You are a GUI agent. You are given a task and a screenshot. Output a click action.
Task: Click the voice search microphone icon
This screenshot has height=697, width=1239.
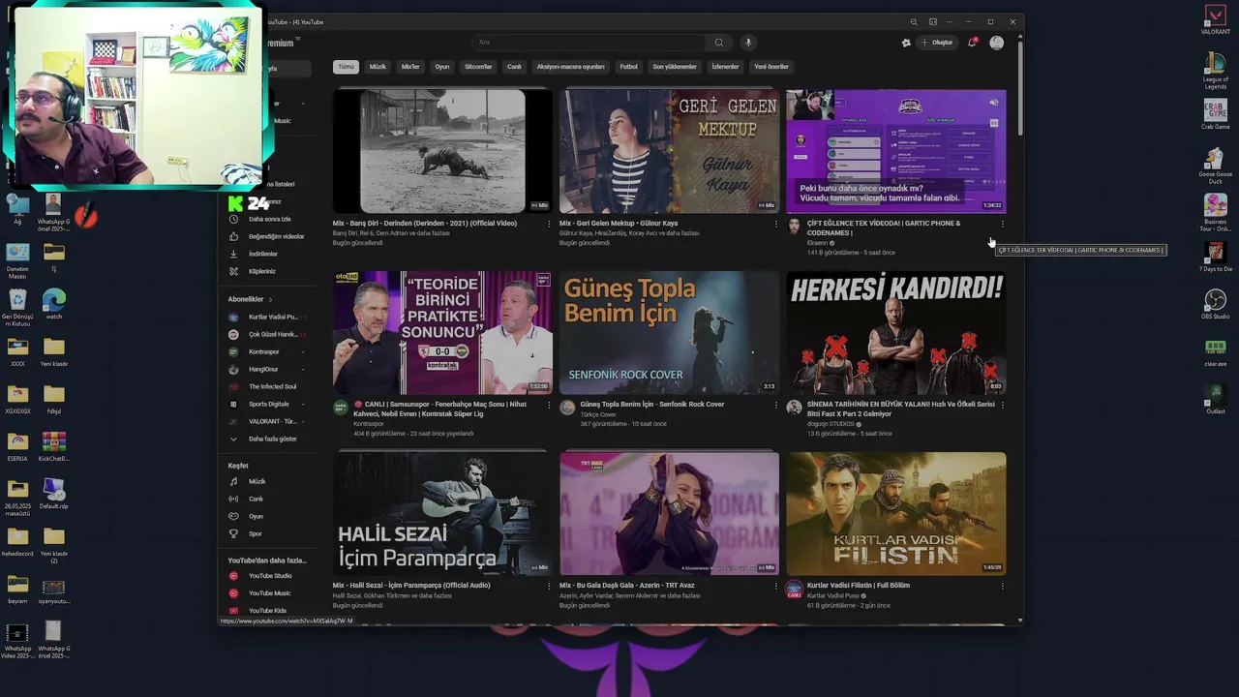tap(747, 43)
